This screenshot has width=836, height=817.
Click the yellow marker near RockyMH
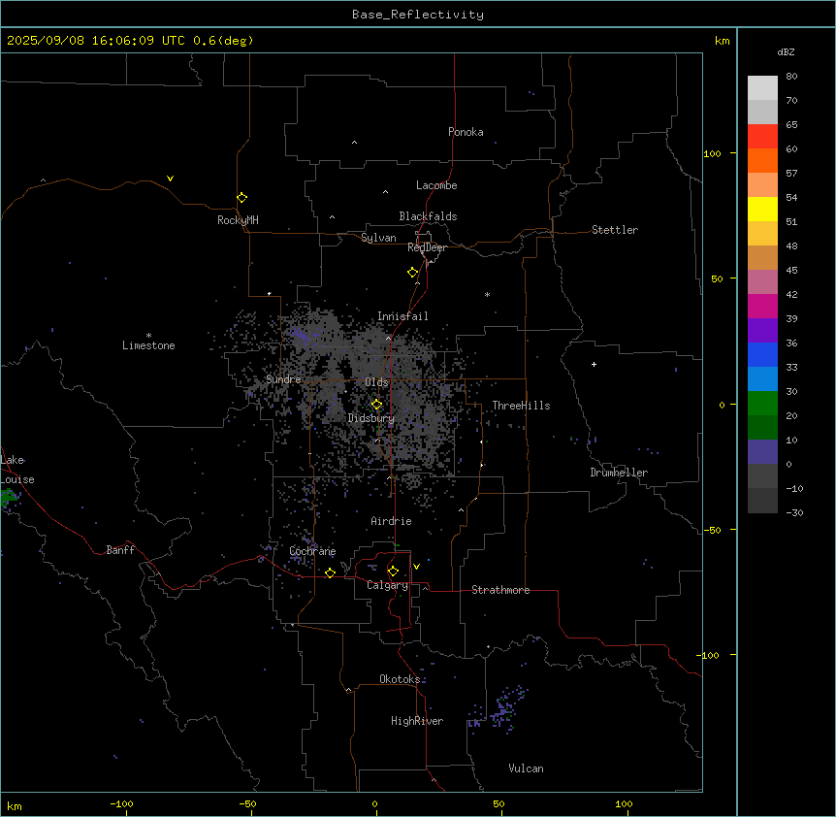point(242,198)
